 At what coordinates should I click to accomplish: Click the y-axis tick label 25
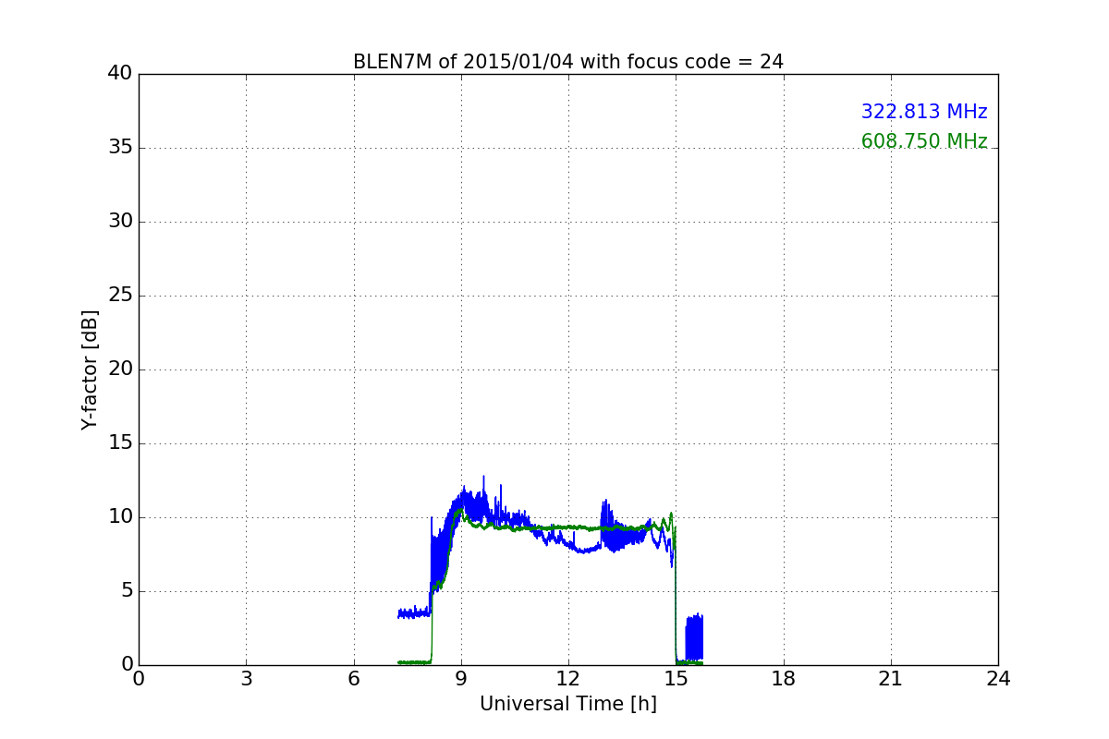click(120, 296)
